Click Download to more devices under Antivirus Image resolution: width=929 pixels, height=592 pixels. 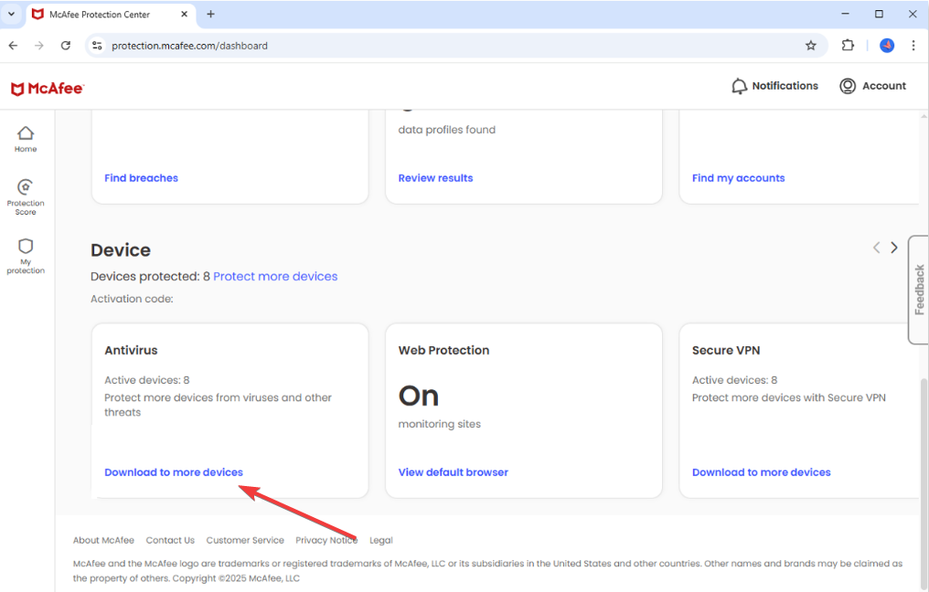[174, 472]
